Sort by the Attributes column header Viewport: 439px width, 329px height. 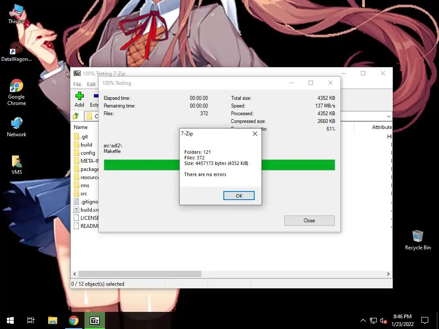382,127
